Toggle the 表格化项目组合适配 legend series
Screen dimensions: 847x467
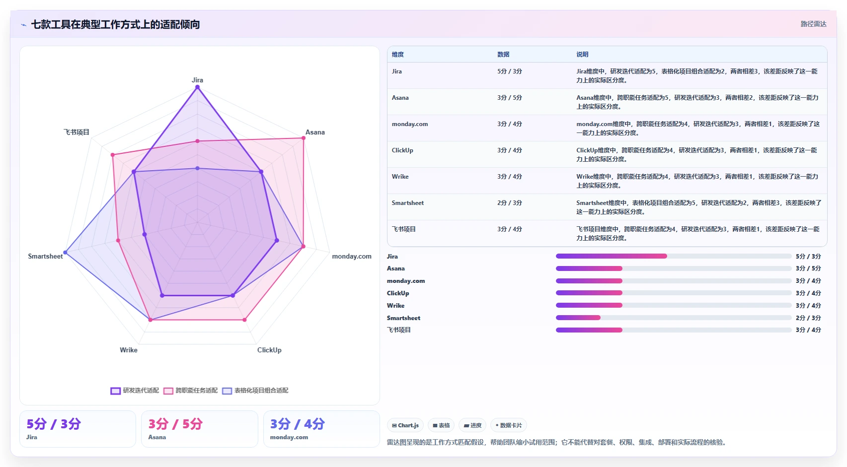tap(255, 391)
